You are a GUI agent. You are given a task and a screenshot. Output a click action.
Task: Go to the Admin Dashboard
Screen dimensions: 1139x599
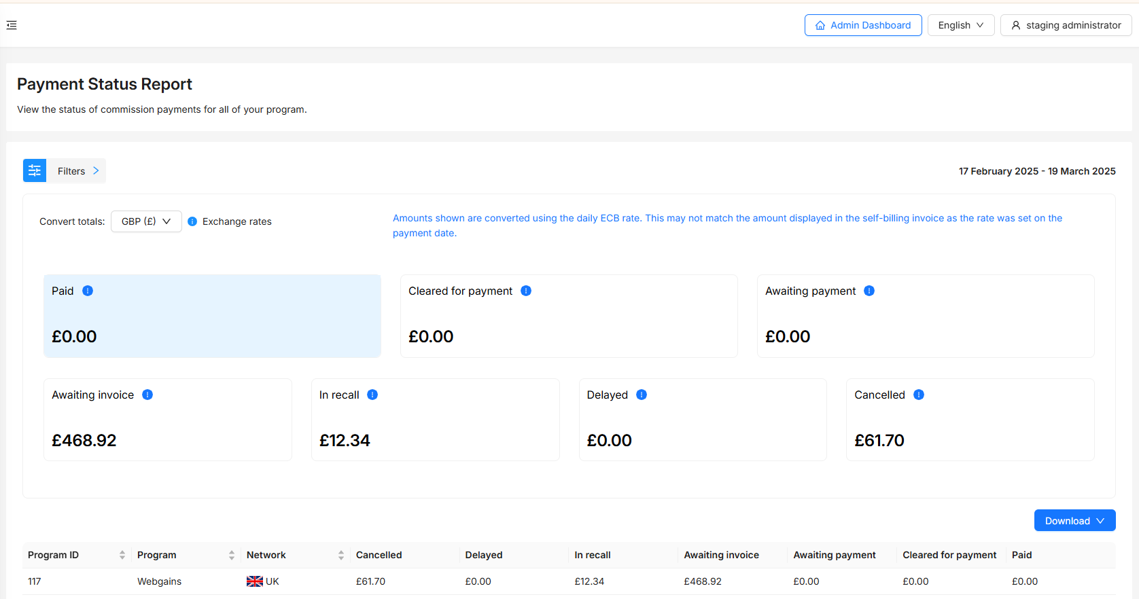click(x=863, y=25)
